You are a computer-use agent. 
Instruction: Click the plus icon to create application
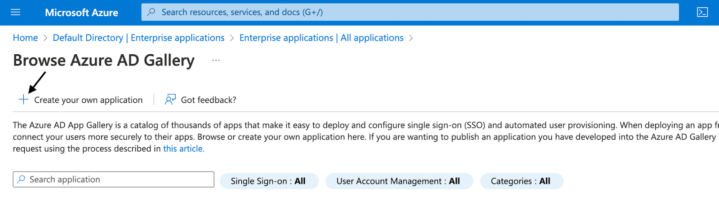click(x=23, y=100)
